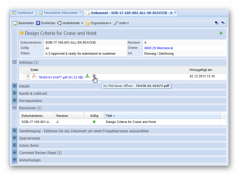Switch to the Dashboard tab
238x175 pixels.
click(x=23, y=13)
